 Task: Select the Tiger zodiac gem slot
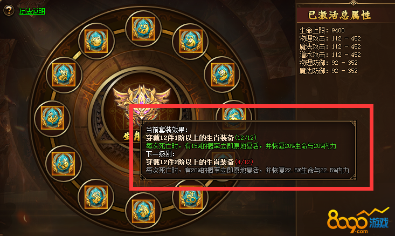[223, 75]
